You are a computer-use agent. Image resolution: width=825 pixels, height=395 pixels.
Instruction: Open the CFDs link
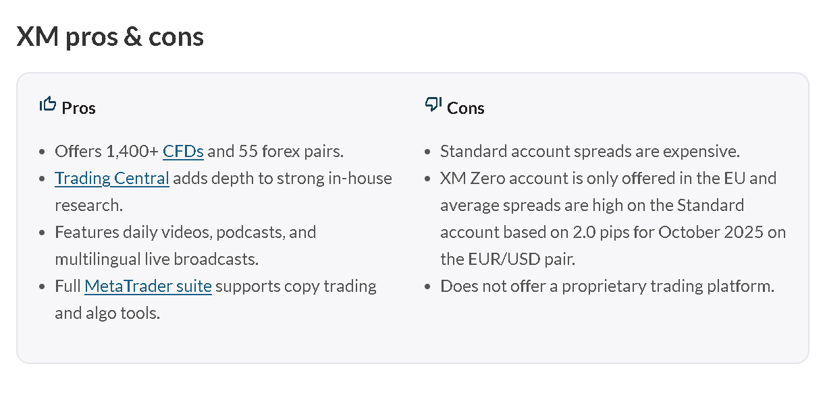pos(183,151)
